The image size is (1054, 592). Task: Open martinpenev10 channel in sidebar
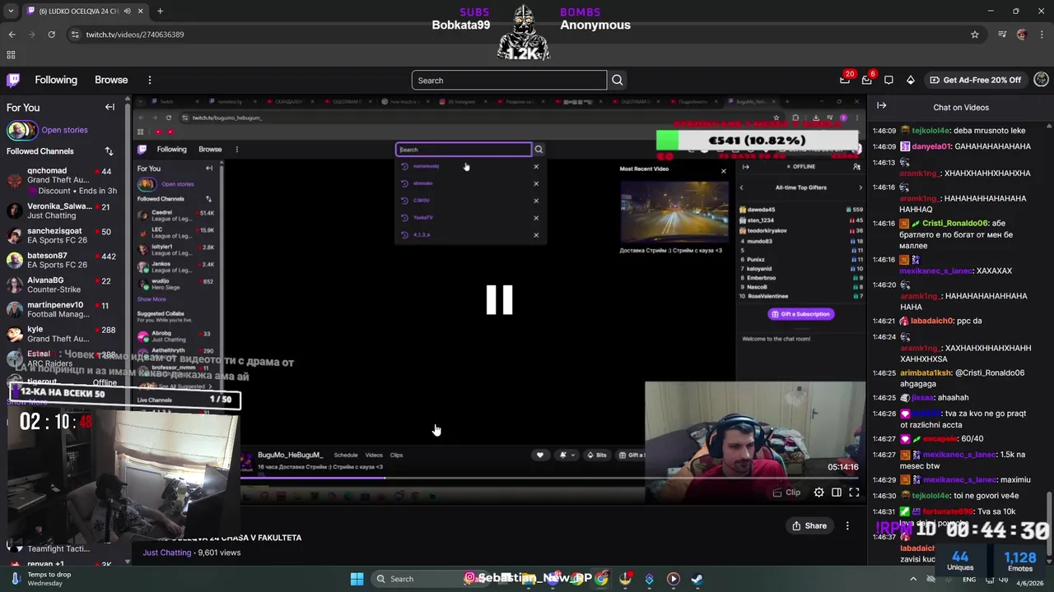pyautogui.click(x=62, y=309)
